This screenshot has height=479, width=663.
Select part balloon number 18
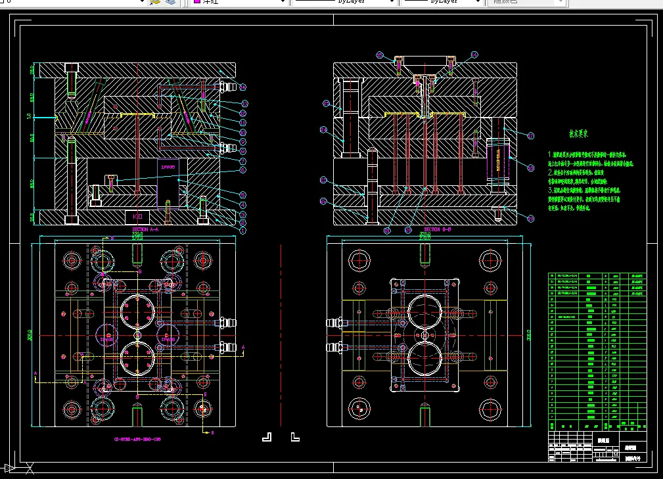pyautogui.click(x=531, y=168)
